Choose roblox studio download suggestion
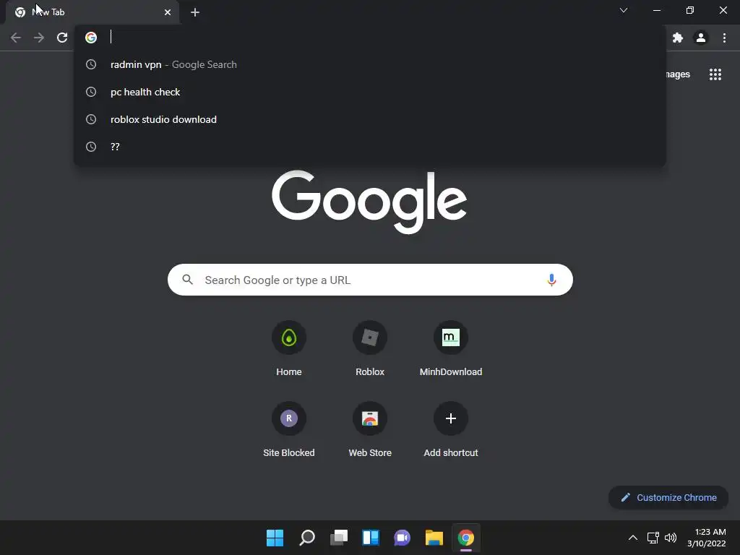740x555 pixels. 369,119
